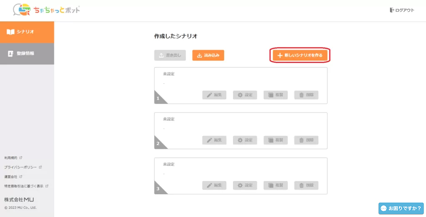Viewport: 426px width, 217px height.
Task: Click the pencil icon in scenario 1
Action: [x=210, y=95]
